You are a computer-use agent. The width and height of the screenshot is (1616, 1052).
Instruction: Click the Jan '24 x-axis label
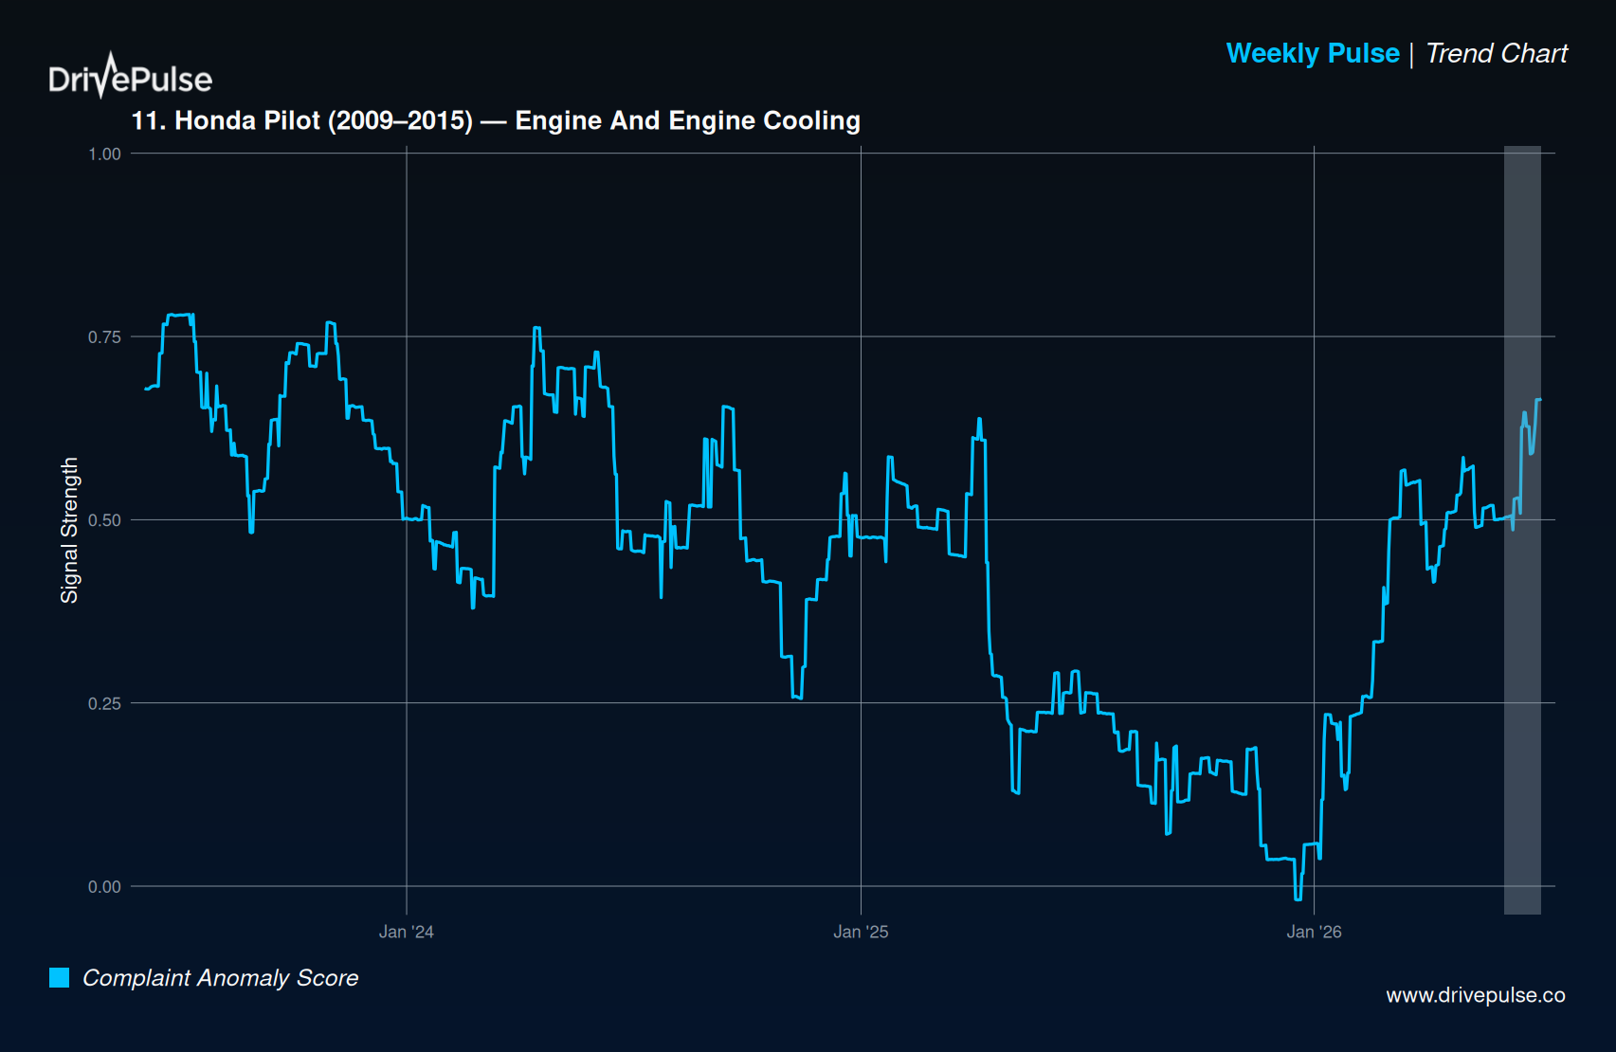point(407,932)
